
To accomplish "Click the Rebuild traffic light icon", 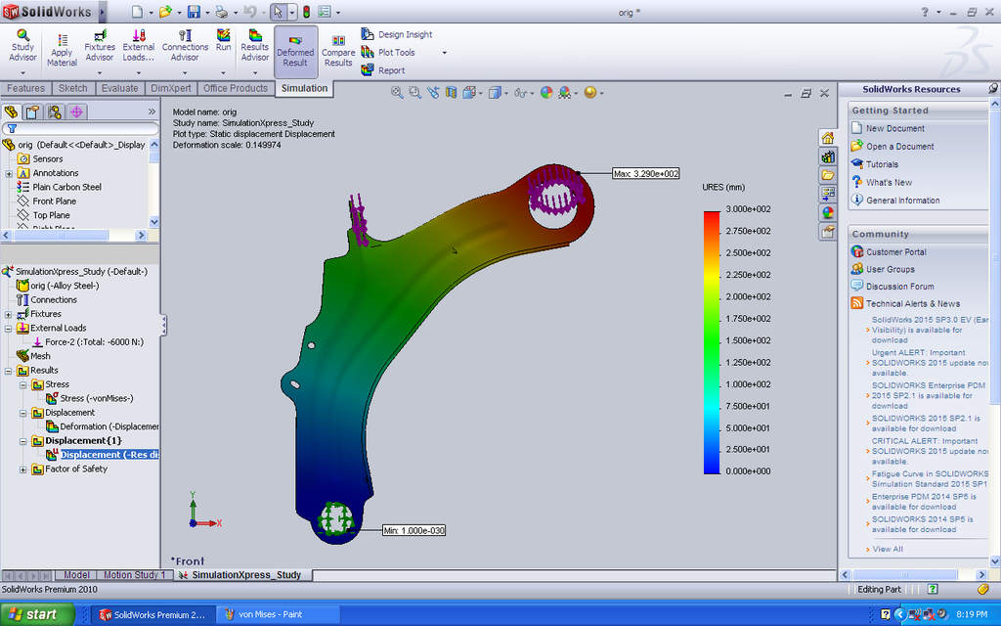I will pyautogui.click(x=306, y=12).
